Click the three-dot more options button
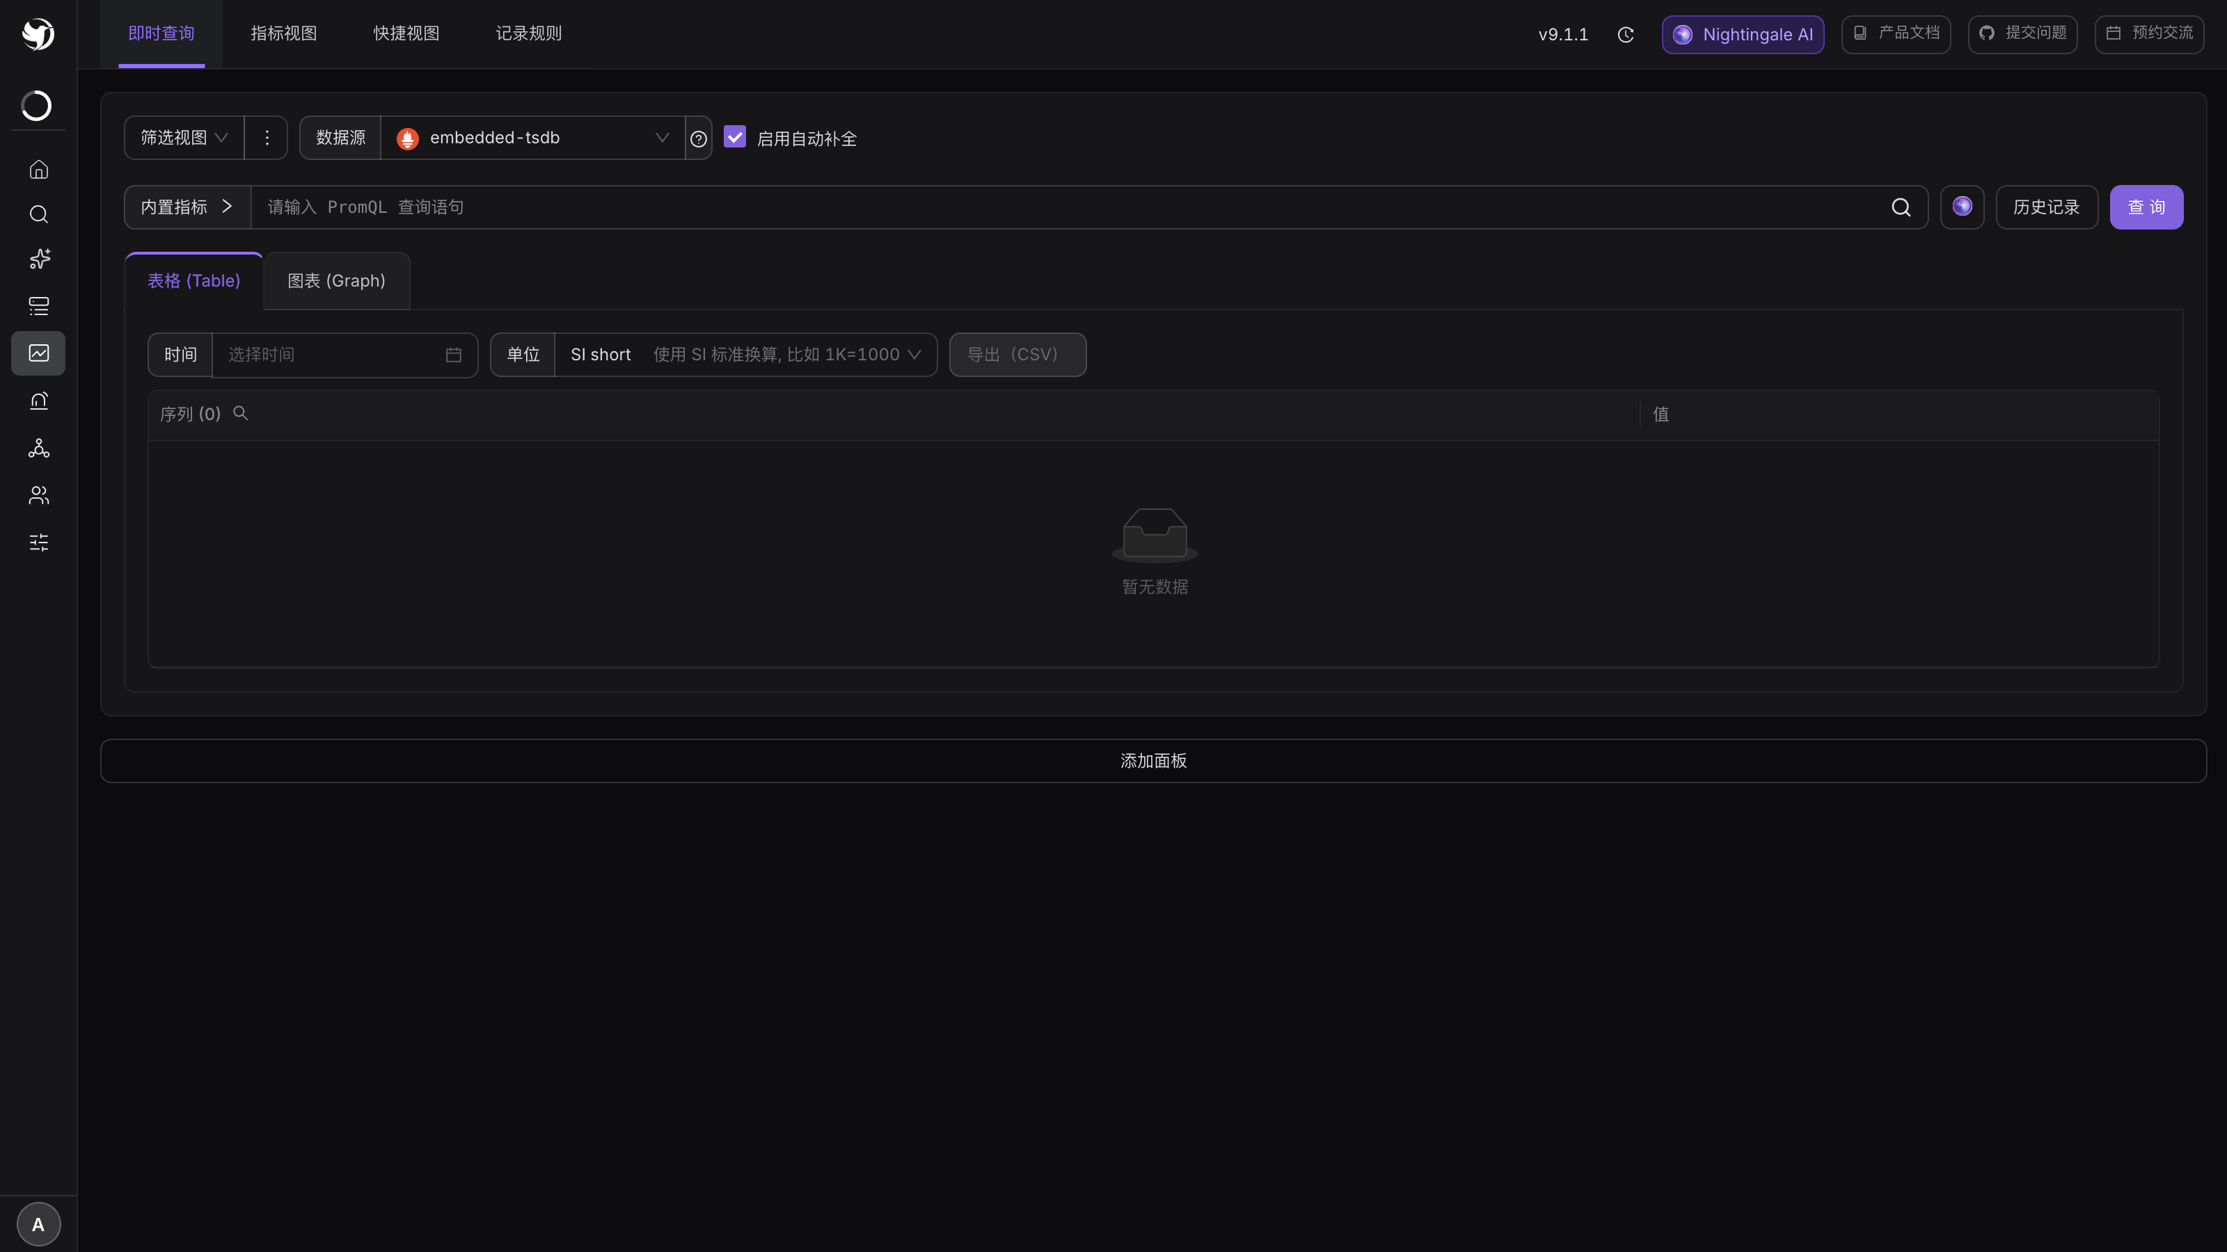Image resolution: width=2227 pixels, height=1252 pixels. coord(267,138)
